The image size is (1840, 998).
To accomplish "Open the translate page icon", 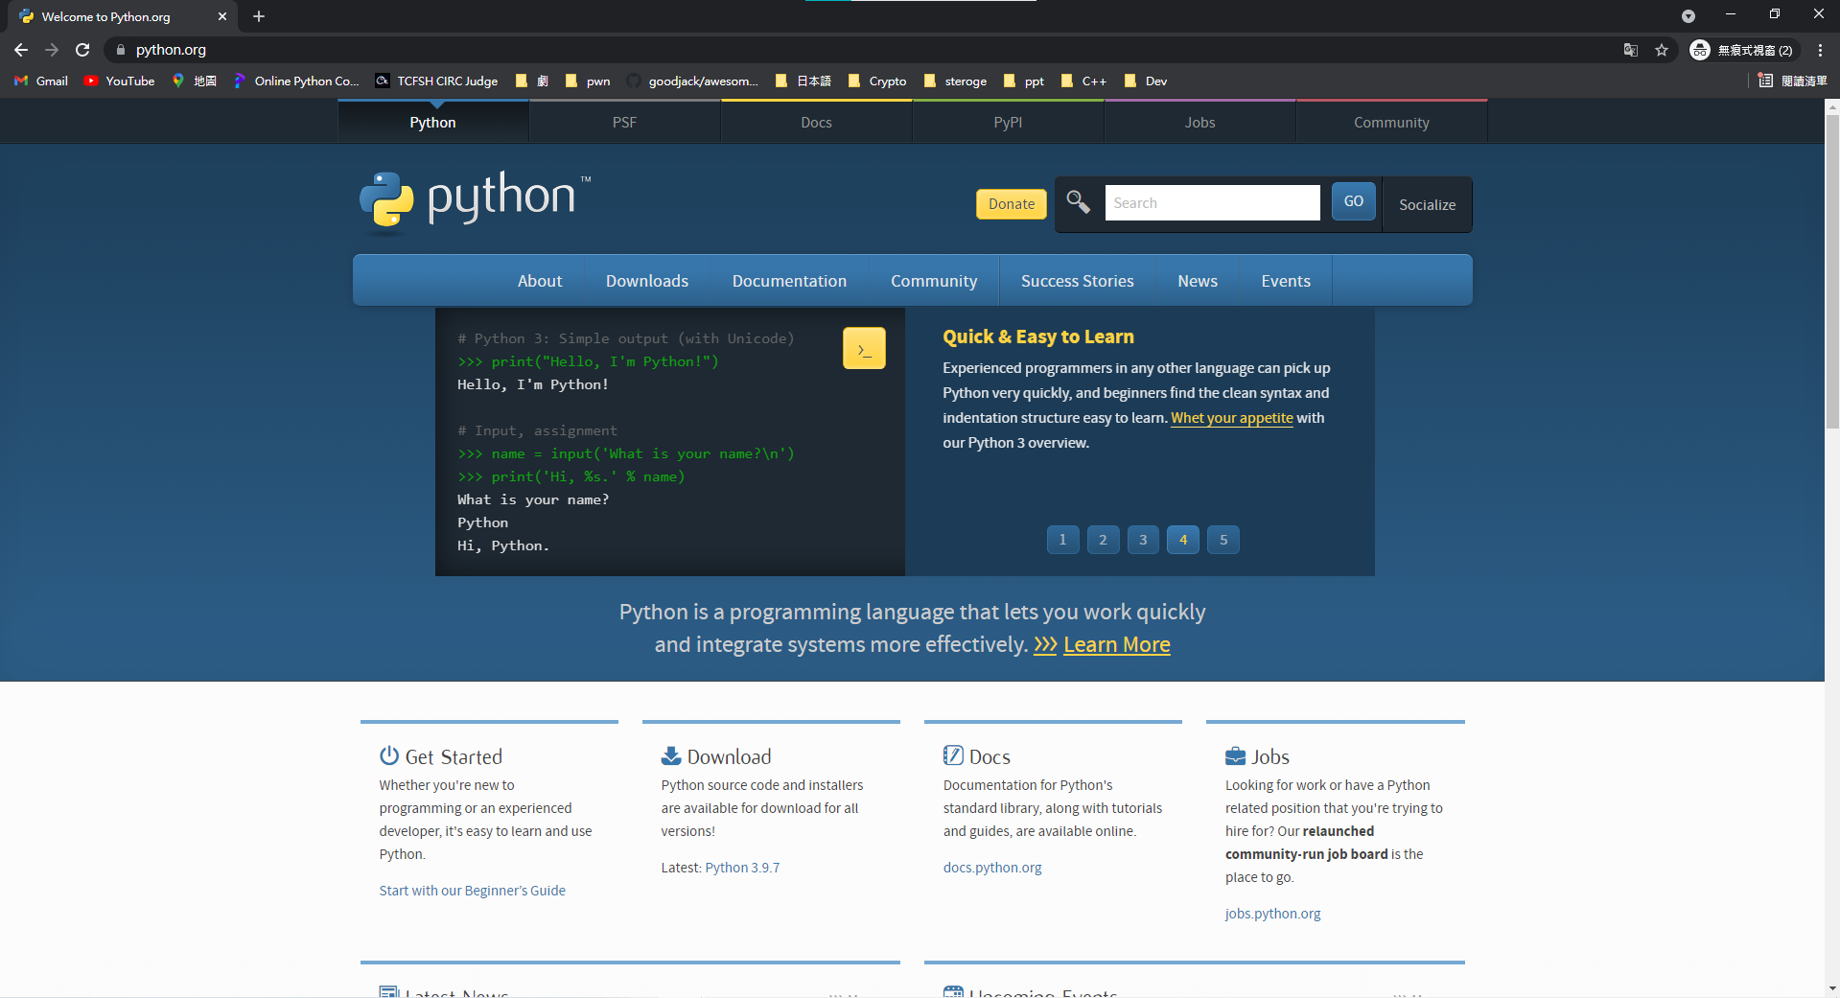I will [x=1631, y=50].
